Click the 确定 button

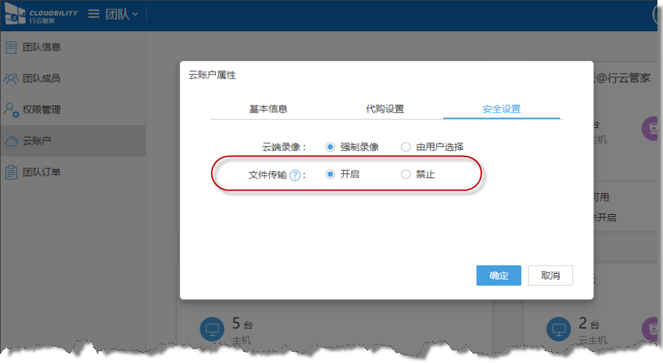pyautogui.click(x=498, y=275)
